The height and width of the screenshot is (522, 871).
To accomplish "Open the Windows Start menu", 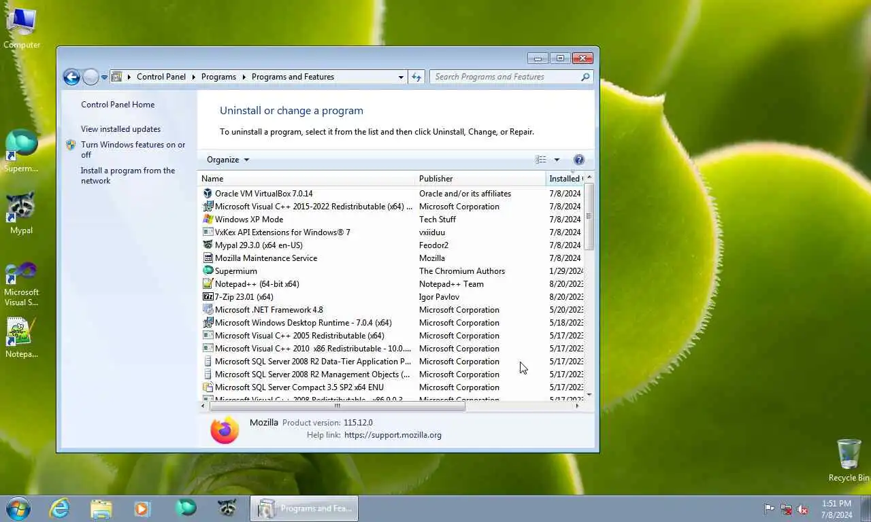I will pos(18,508).
